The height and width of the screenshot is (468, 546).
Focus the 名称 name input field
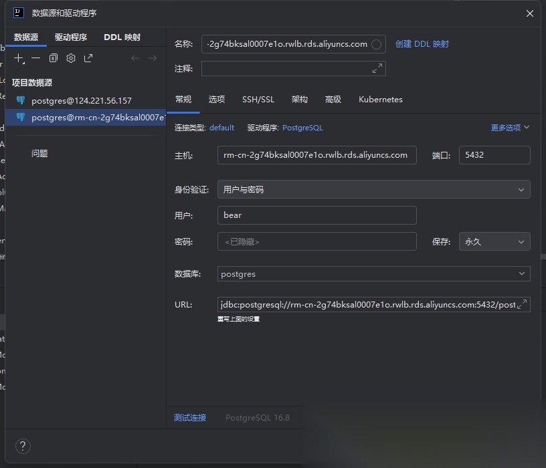click(293, 44)
